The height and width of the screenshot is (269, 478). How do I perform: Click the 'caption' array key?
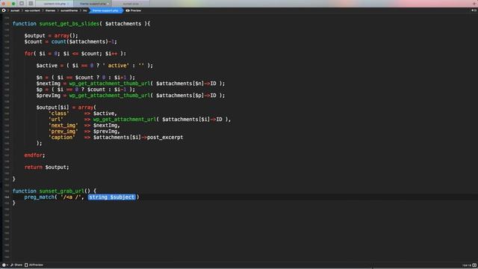click(62, 137)
